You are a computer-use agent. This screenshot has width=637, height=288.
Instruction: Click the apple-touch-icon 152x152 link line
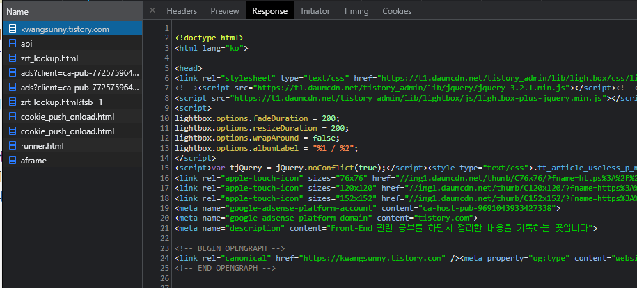tap(406, 198)
